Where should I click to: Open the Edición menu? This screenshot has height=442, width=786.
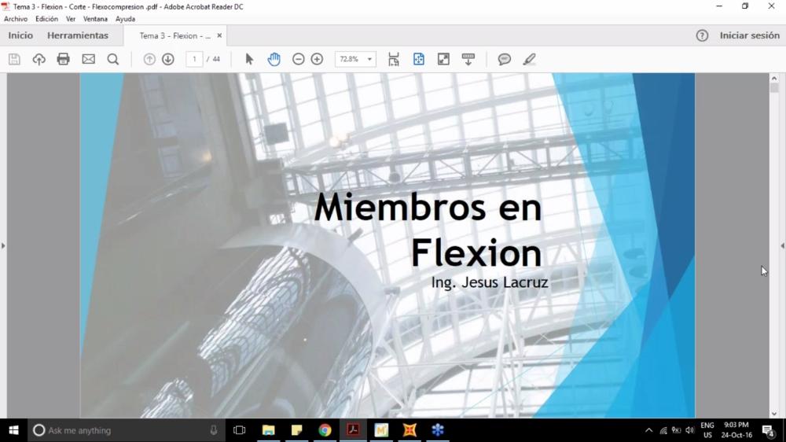[46, 19]
